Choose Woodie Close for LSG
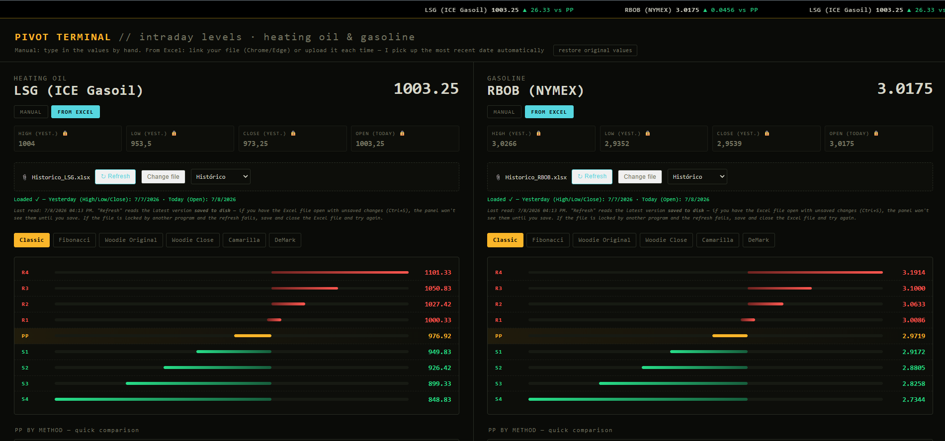Screen dimensions: 945x441 (193, 240)
